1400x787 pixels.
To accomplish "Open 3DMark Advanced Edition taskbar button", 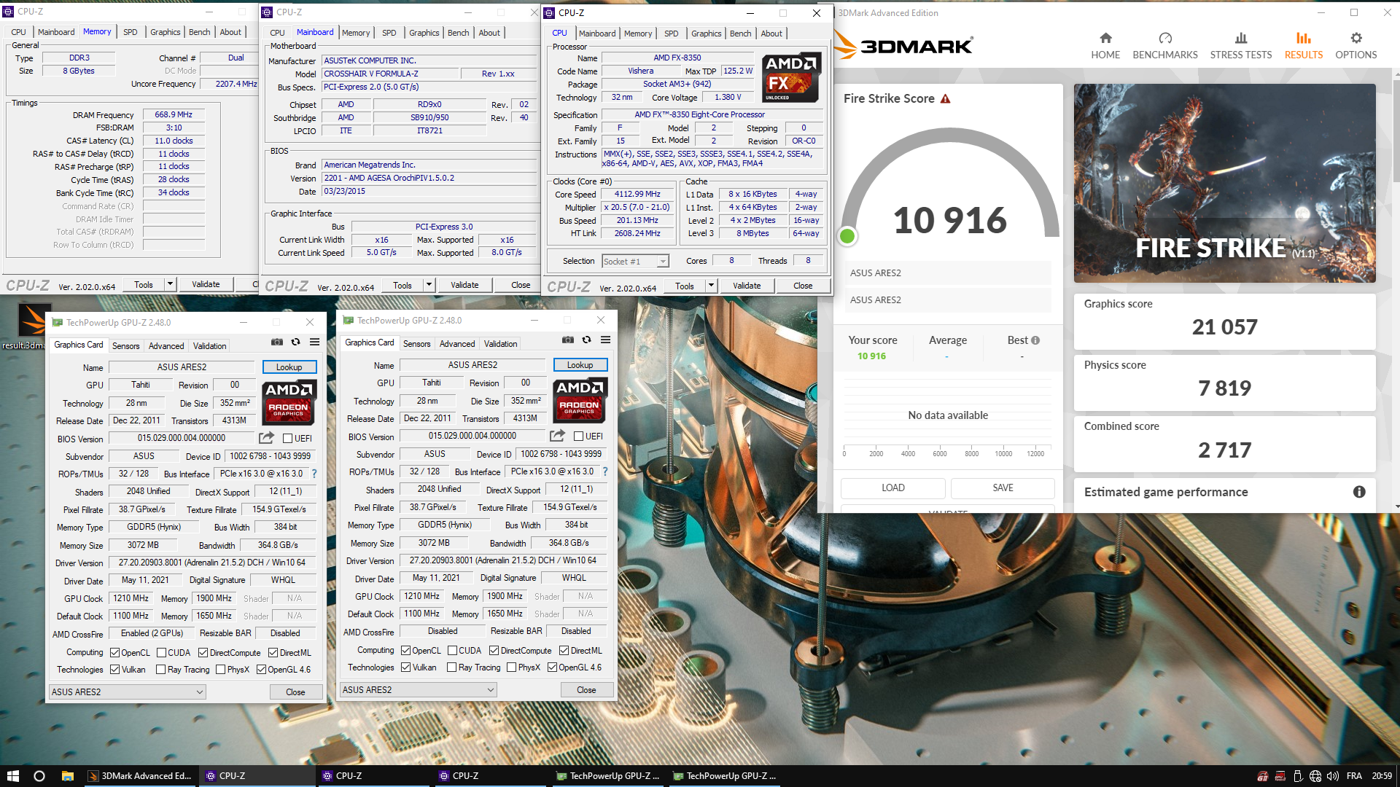I will [140, 776].
